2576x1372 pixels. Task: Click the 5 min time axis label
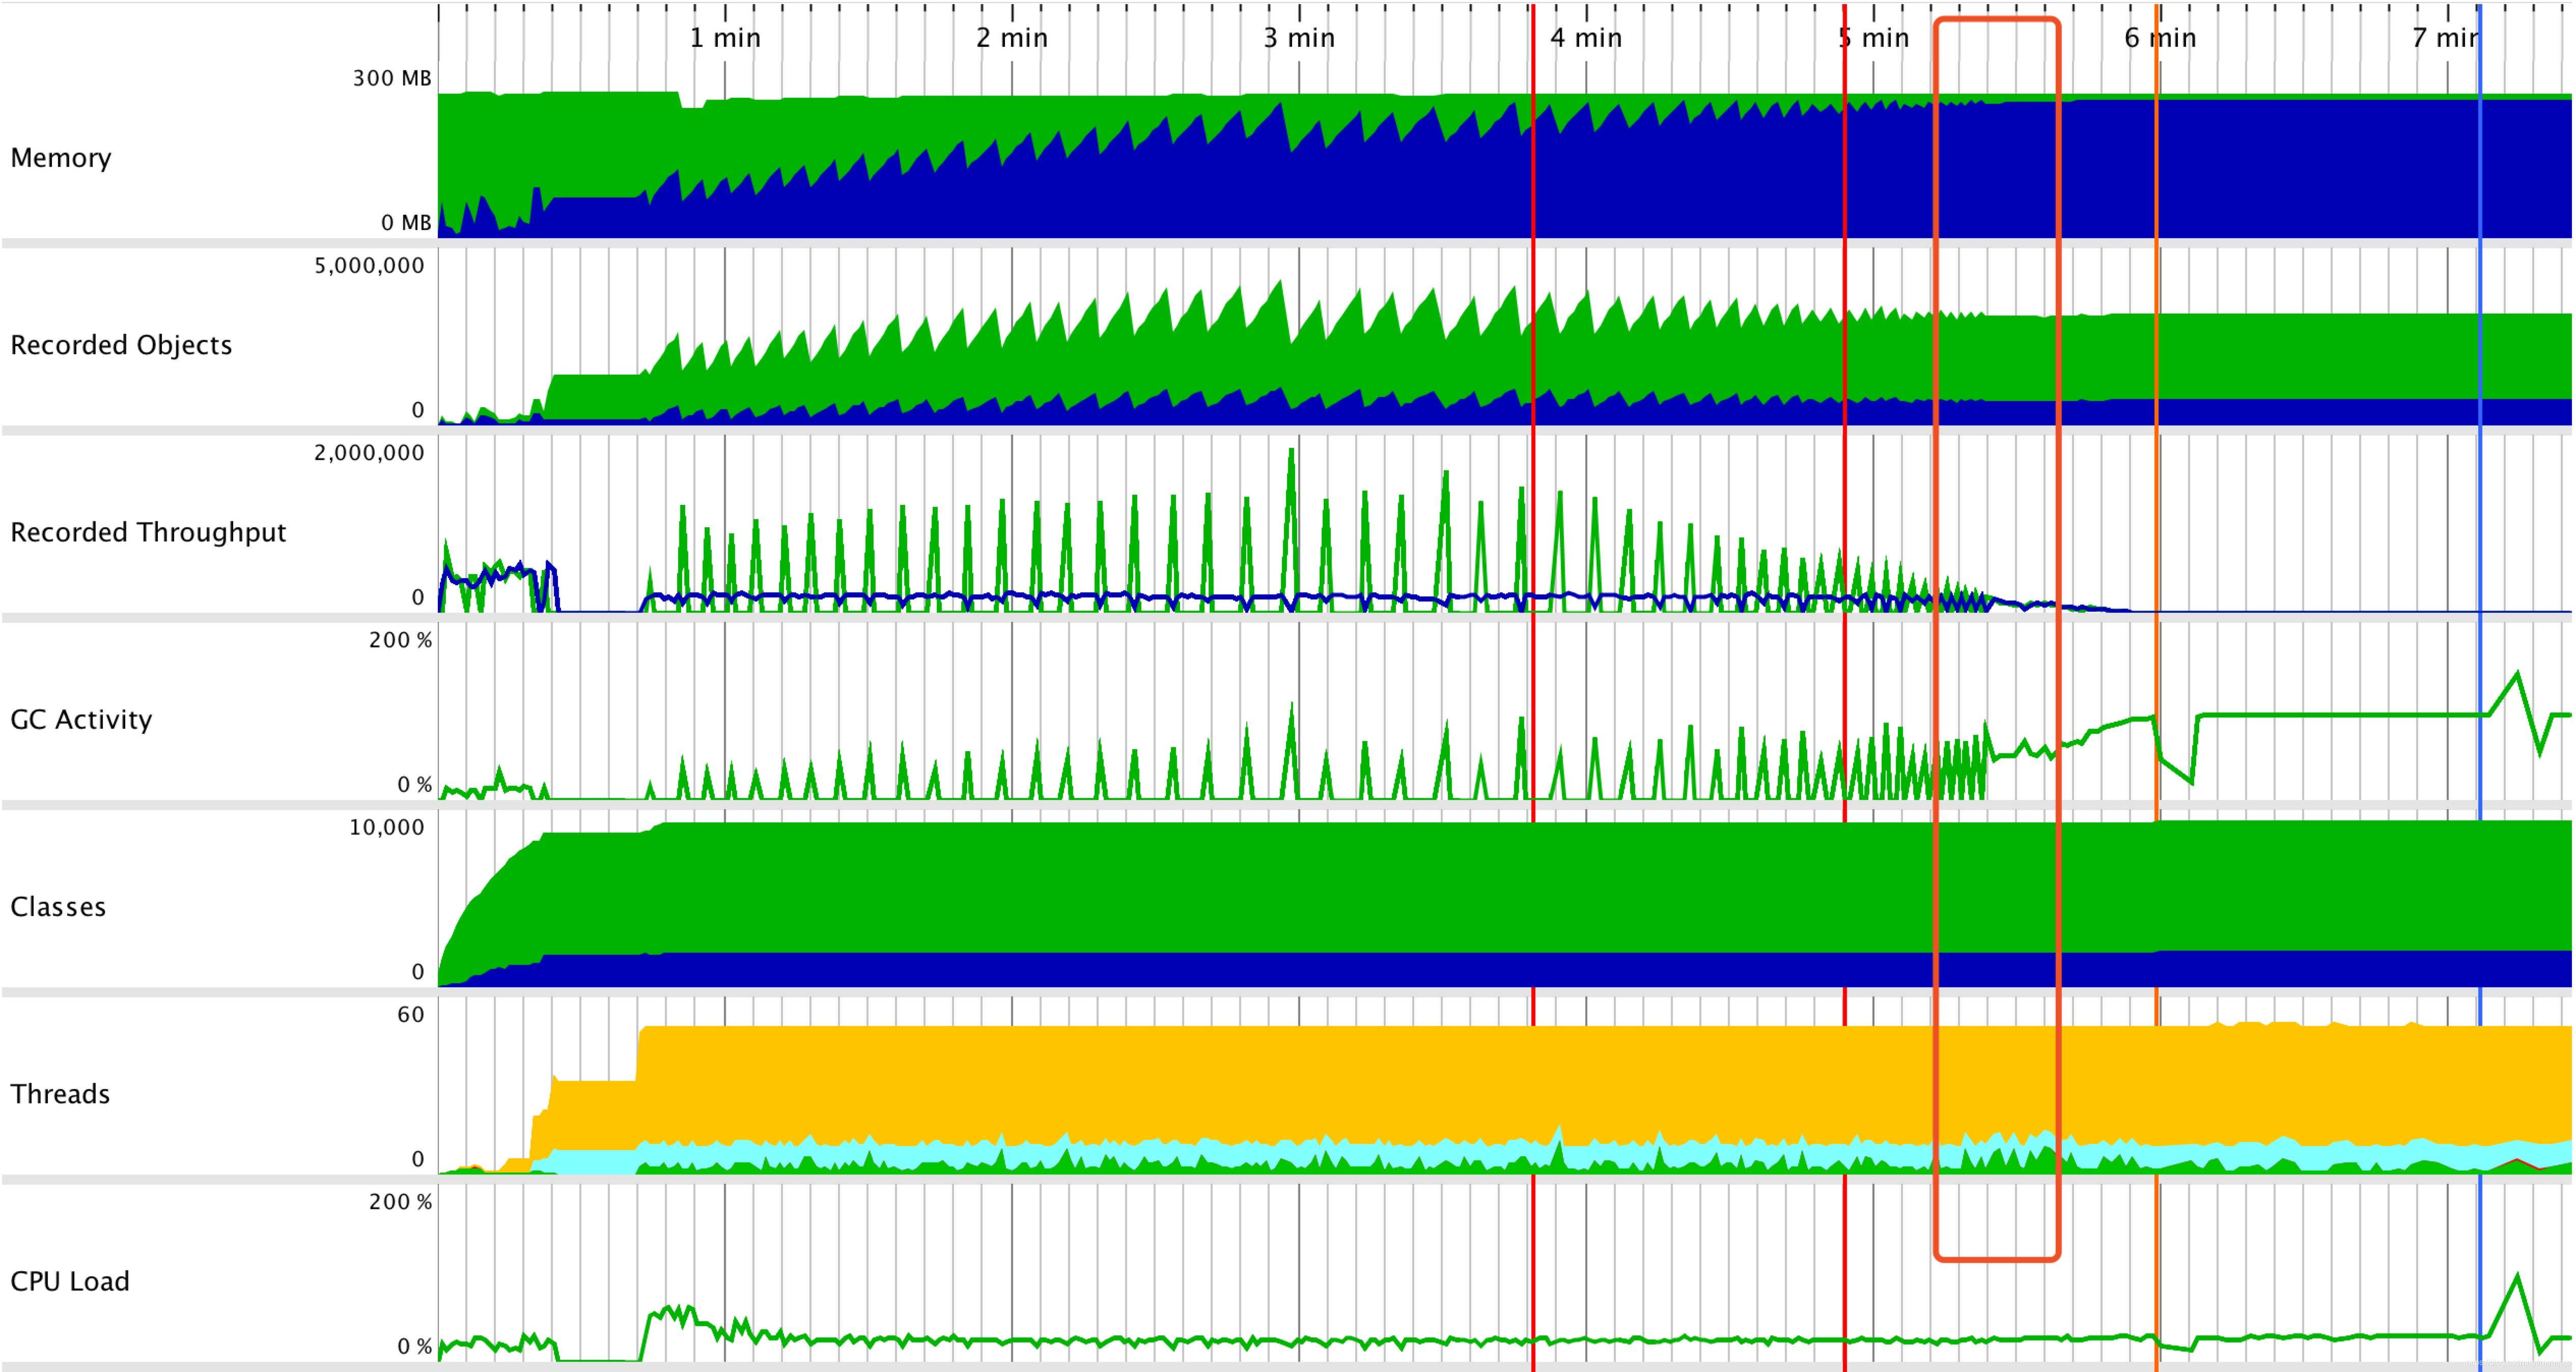tap(1874, 38)
